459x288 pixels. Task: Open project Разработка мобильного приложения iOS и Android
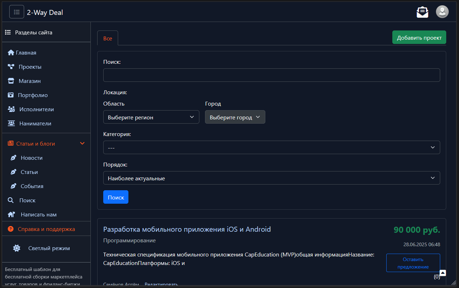point(187,229)
